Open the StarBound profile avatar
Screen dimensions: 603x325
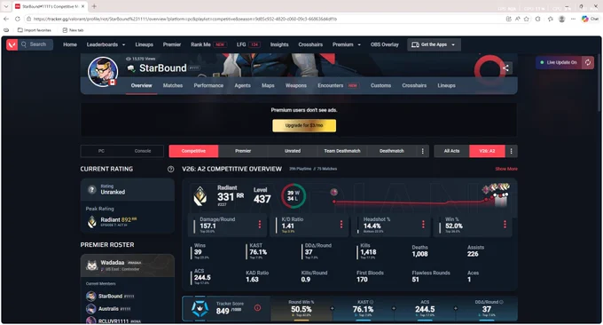[x=103, y=72]
